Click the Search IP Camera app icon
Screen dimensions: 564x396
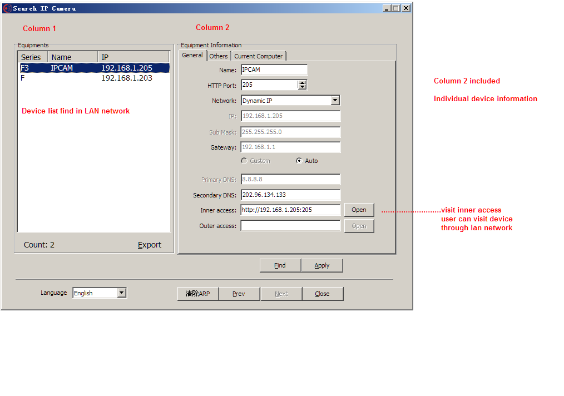(x=7, y=8)
